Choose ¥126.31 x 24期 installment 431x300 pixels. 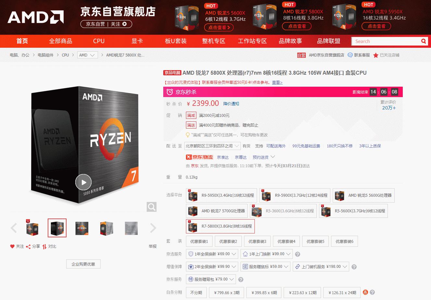[x=342, y=293]
